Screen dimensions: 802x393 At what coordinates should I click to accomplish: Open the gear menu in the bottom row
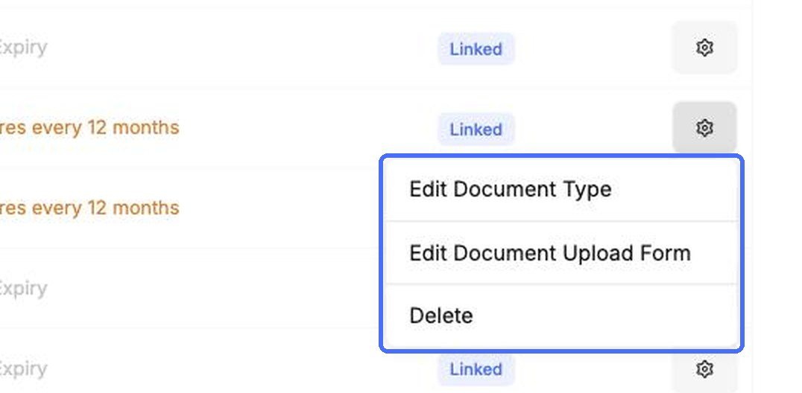coord(704,368)
